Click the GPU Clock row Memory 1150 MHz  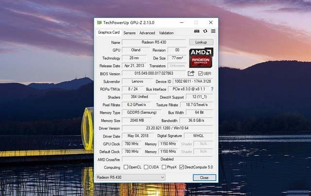(x=168, y=144)
